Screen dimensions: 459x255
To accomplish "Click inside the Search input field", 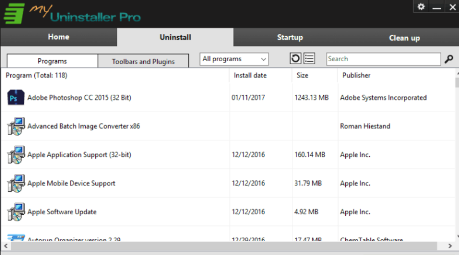I will pos(384,59).
